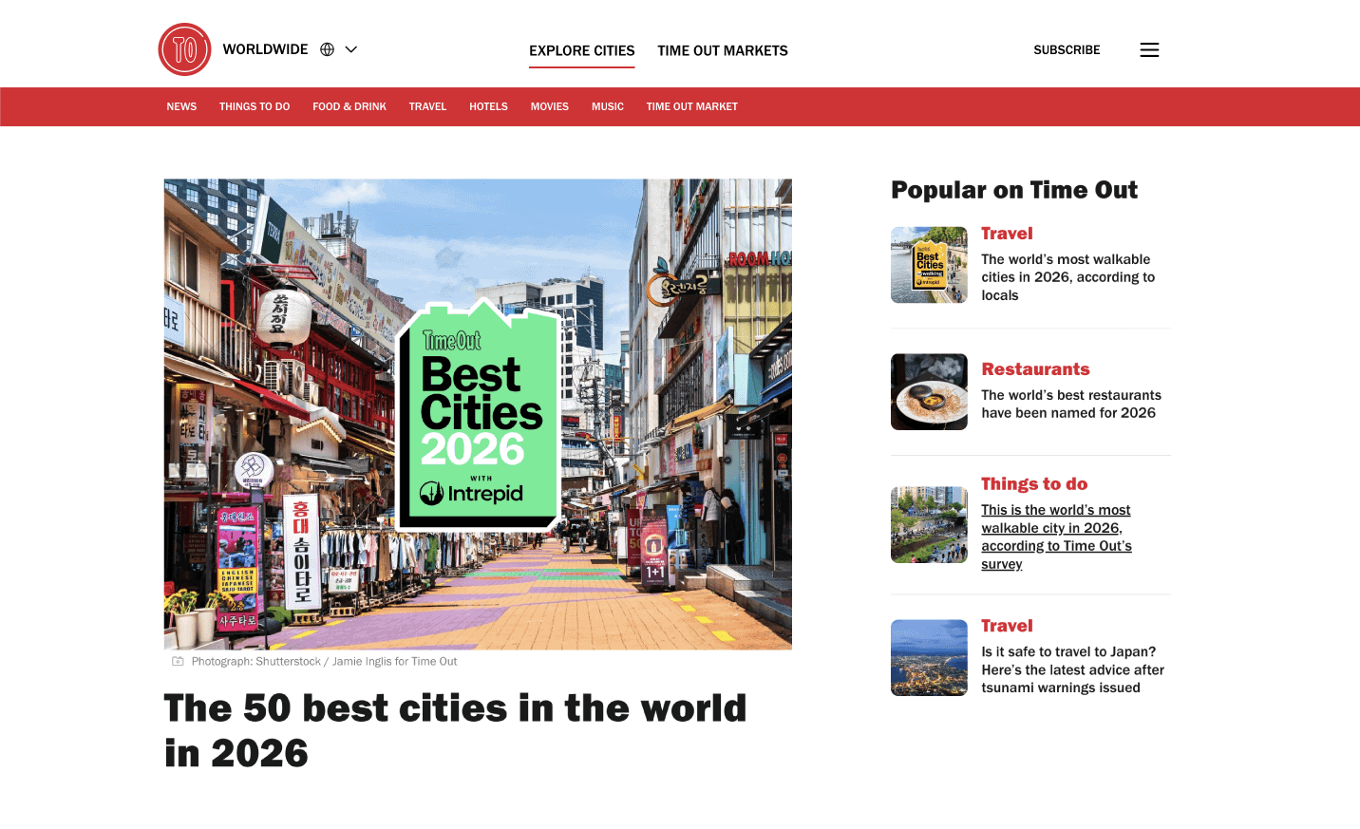This screenshot has width=1360, height=829.
Task: Read the most walkable cities in 2026 article
Action: click(1068, 277)
